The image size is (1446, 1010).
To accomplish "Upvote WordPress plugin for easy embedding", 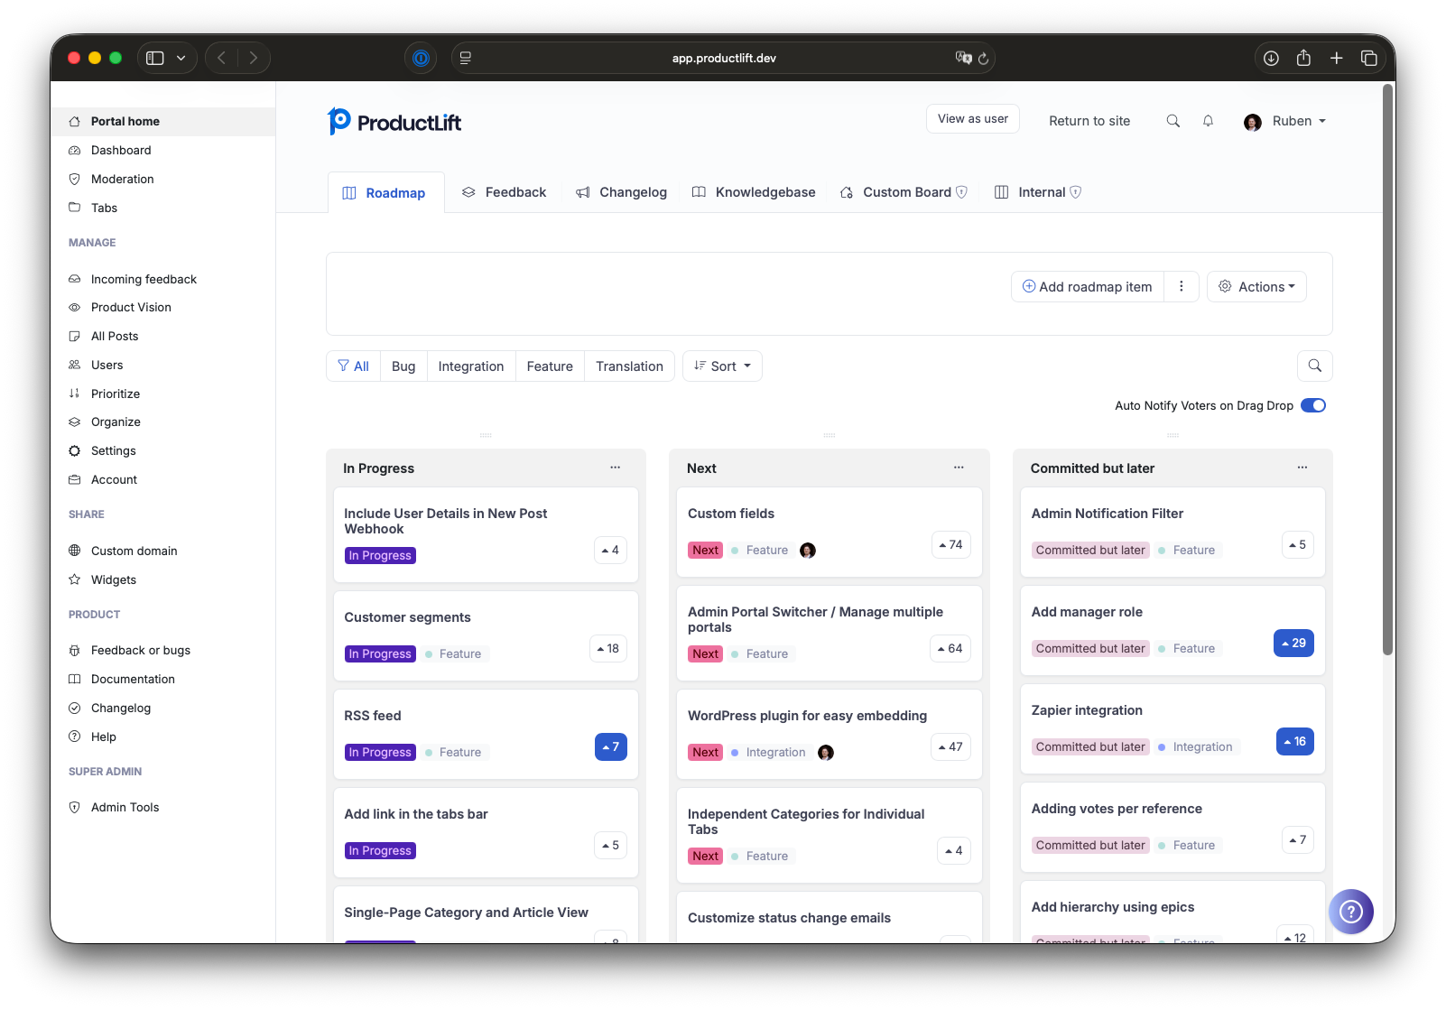I will (951, 746).
